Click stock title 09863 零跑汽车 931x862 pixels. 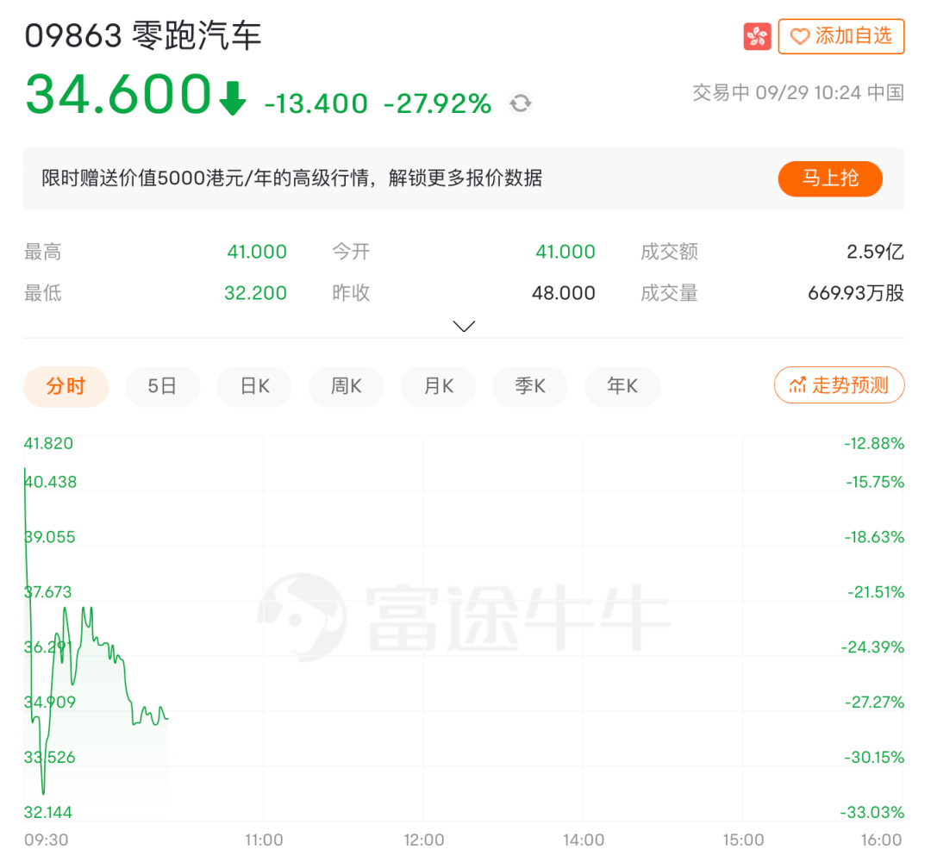(142, 35)
